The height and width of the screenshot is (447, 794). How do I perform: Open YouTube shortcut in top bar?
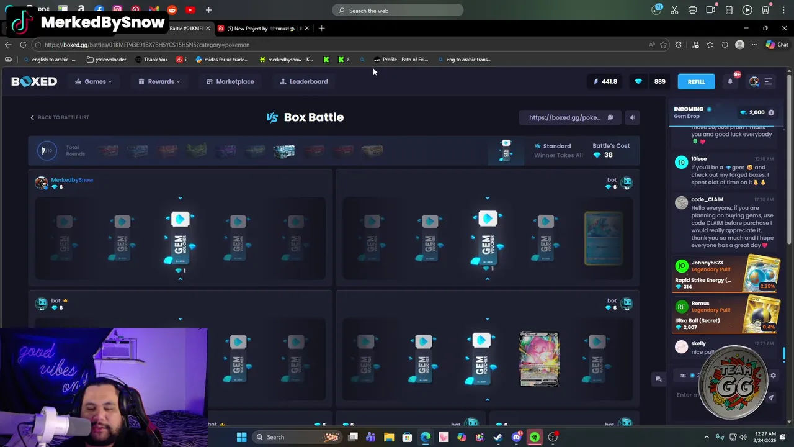point(190,10)
